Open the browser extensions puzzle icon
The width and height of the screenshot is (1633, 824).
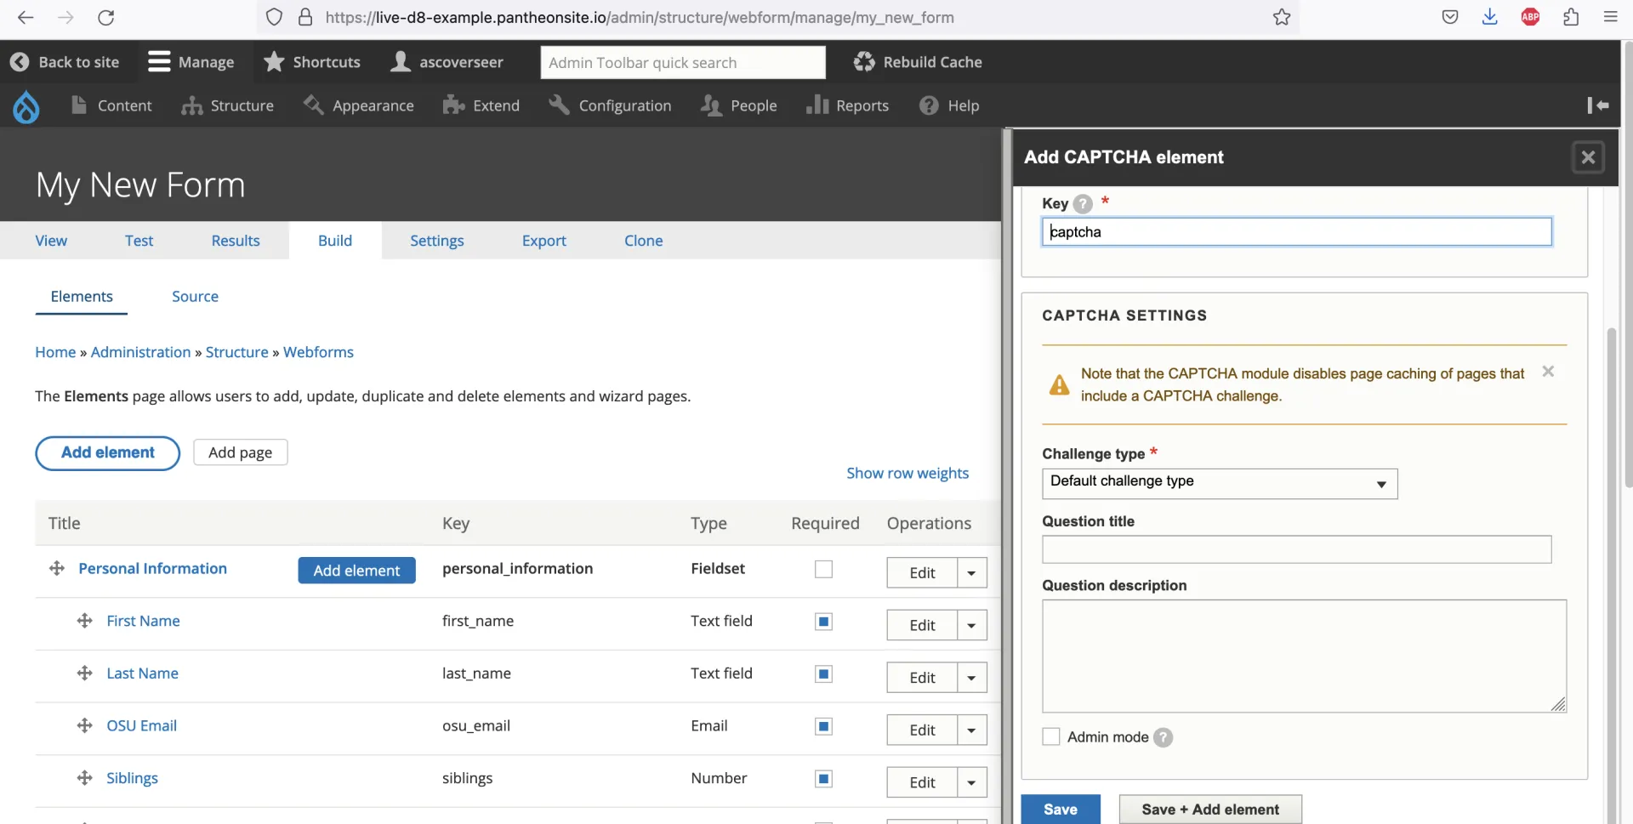point(1571,17)
